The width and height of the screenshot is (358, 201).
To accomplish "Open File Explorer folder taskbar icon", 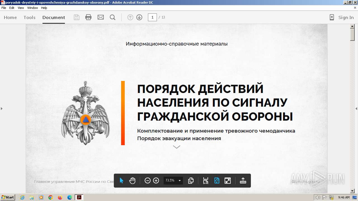I will 32,197.
